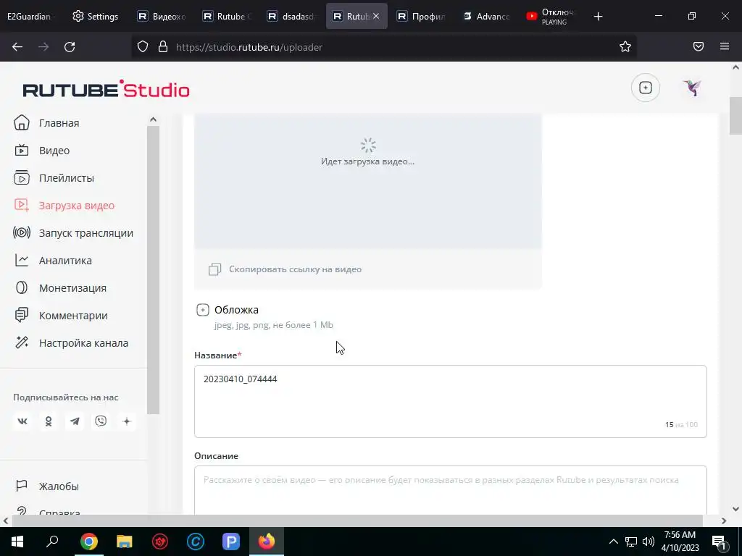This screenshot has height=556, width=742.
Task: Open the Комментарии comments icon
Action: point(21,315)
